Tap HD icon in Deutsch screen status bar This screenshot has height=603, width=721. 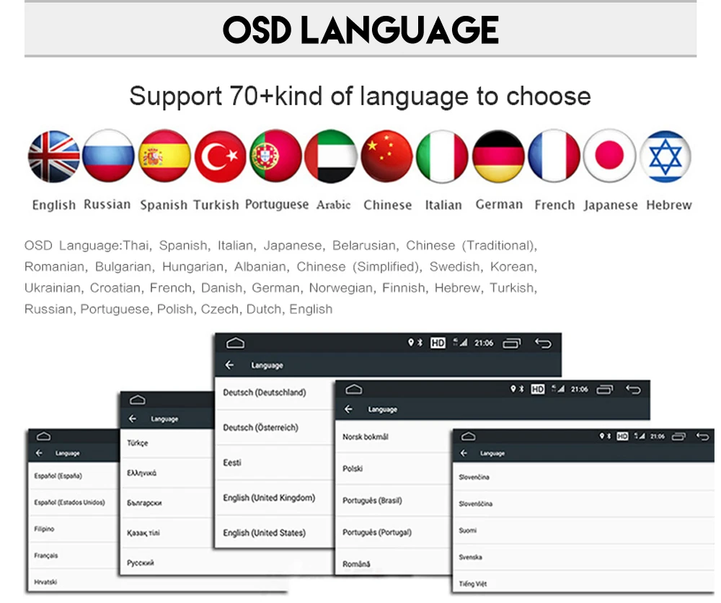click(438, 343)
